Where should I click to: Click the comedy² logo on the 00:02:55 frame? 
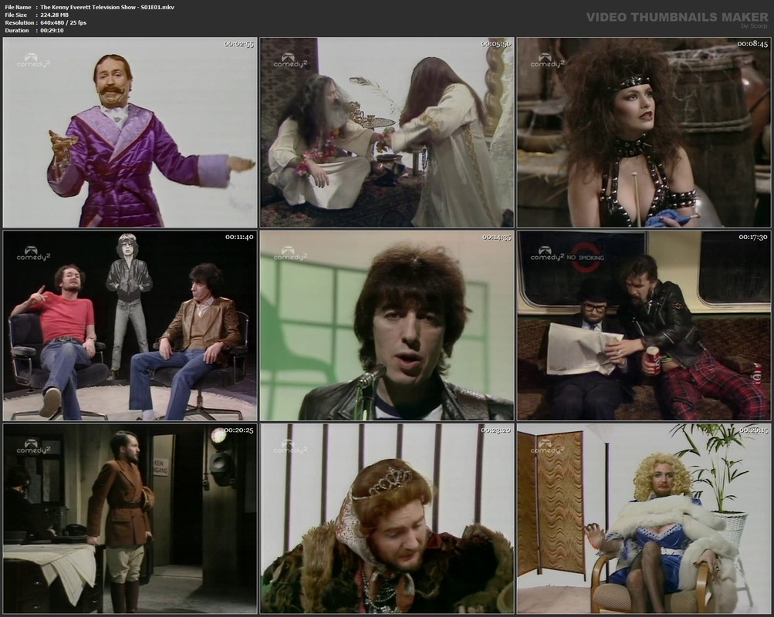pos(33,61)
